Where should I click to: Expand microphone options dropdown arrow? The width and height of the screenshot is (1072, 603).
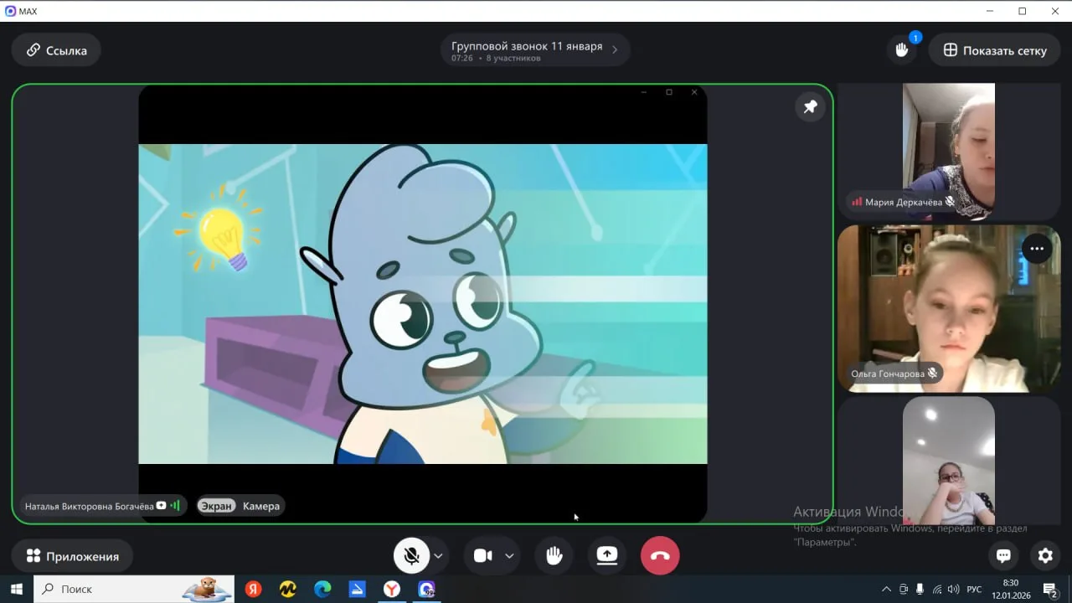coord(438,556)
